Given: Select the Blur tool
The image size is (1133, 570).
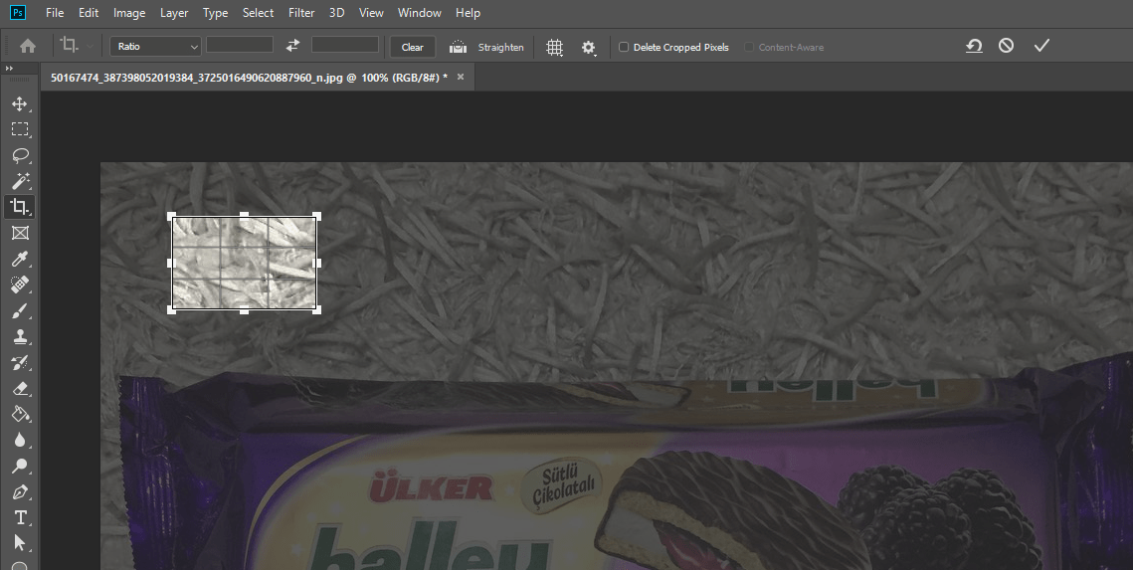Looking at the screenshot, I should 20,440.
